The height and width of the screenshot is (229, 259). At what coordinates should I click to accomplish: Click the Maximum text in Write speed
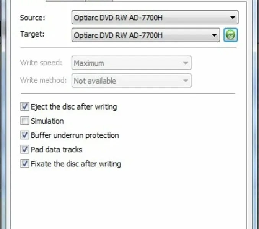89,63
